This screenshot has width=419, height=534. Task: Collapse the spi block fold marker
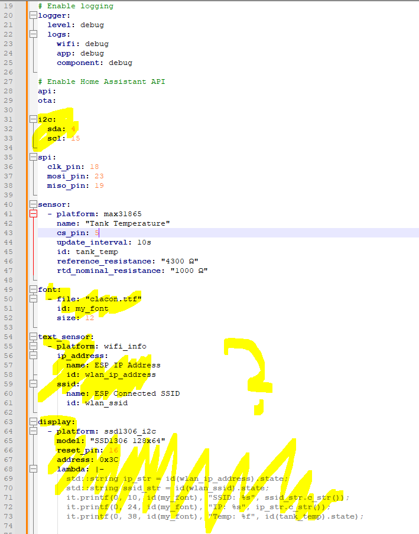pyautogui.click(x=33, y=157)
